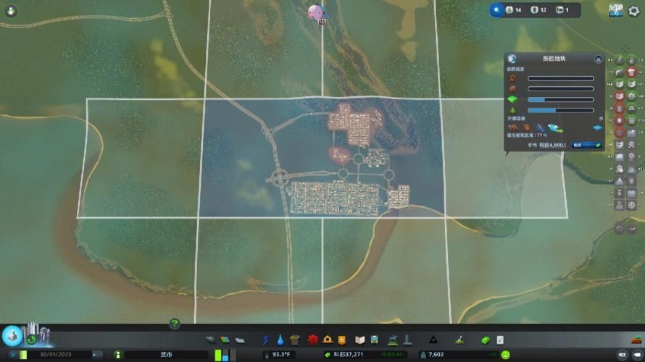Open the Garbage services menu
This screenshot has width=645, height=362.
pos(294,340)
